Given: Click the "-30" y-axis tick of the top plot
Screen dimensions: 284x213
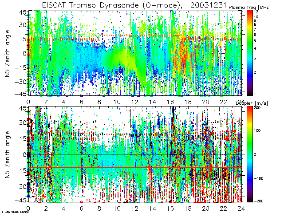Looking at the screenshot, I should 20,82.
